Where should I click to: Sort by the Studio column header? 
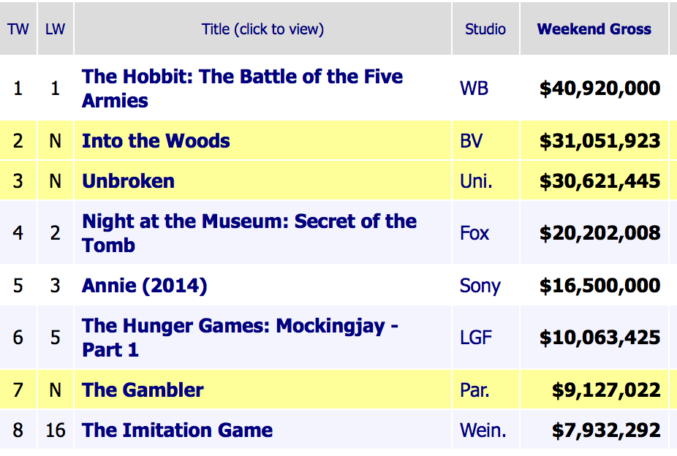click(x=485, y=29)
